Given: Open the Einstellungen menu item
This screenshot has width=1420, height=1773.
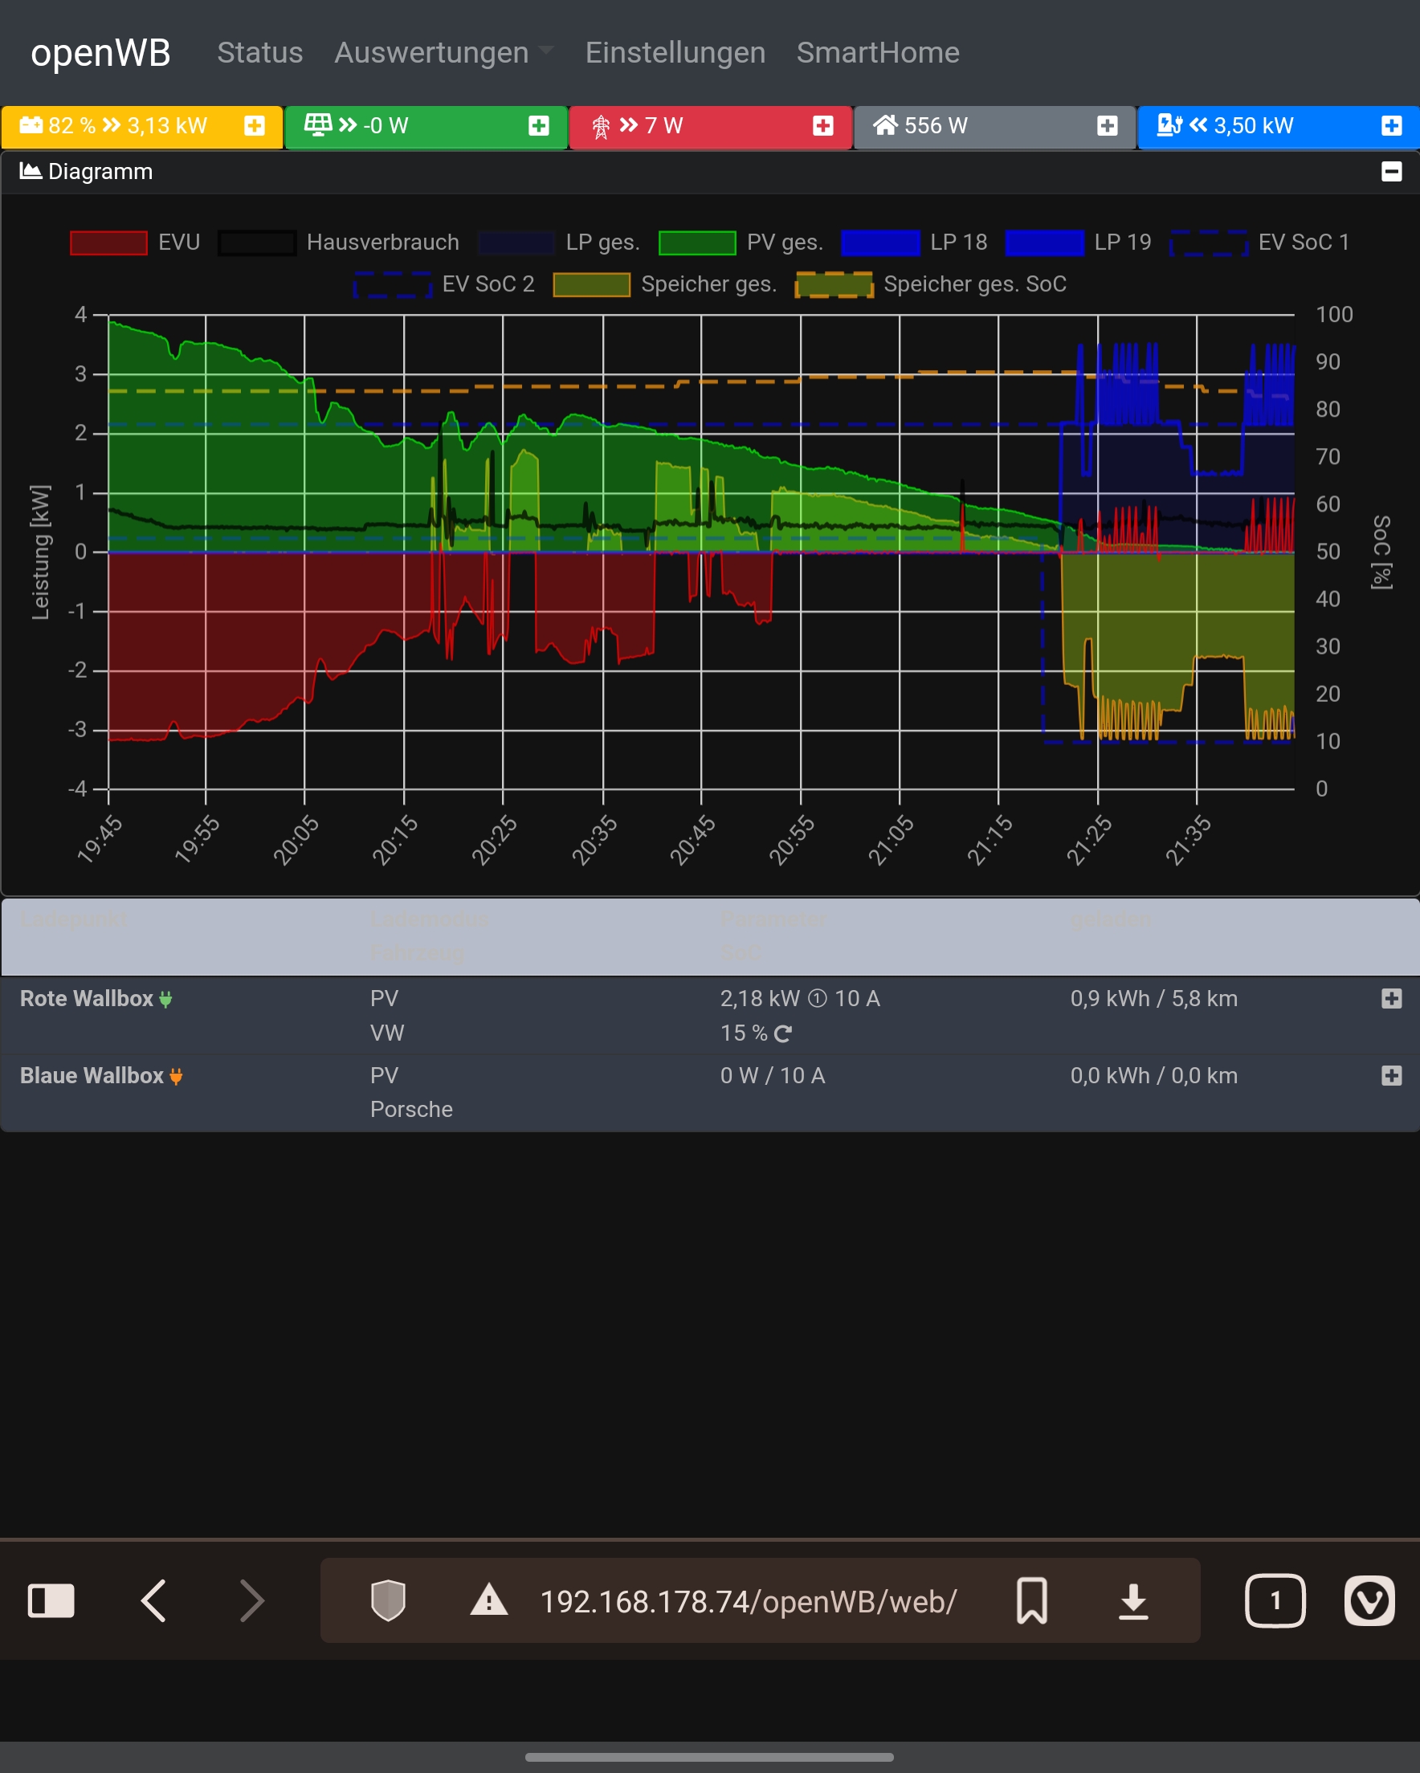Looking at the screenshot, I should coord(675,53).
